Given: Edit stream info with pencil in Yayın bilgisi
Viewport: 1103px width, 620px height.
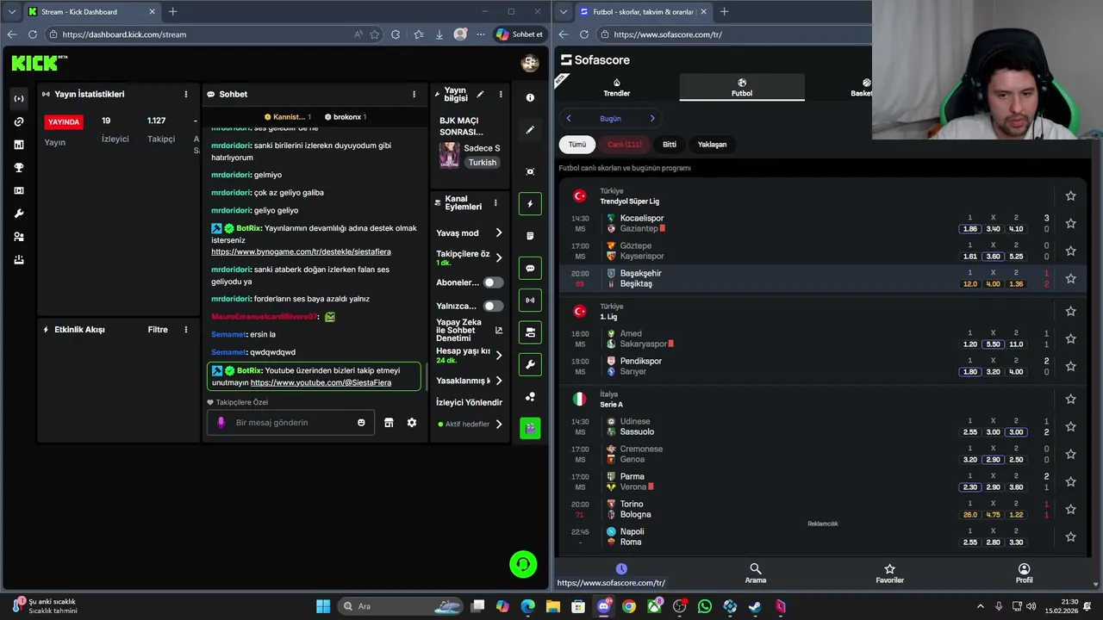Looking at the screenshot, I should [480, 95].
